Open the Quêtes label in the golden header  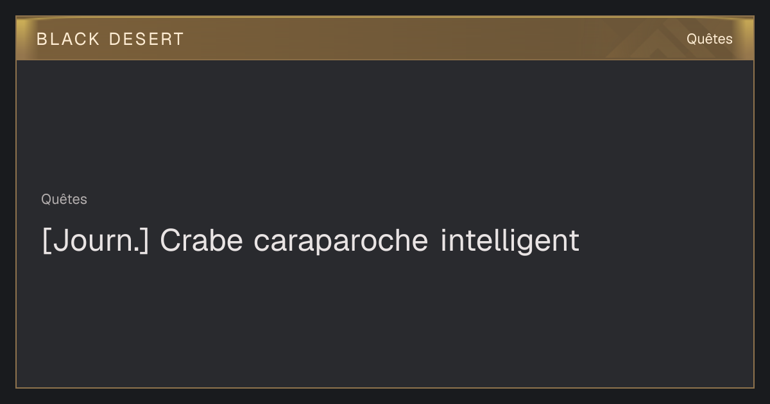pyautogui.click(x=709, y=39)
